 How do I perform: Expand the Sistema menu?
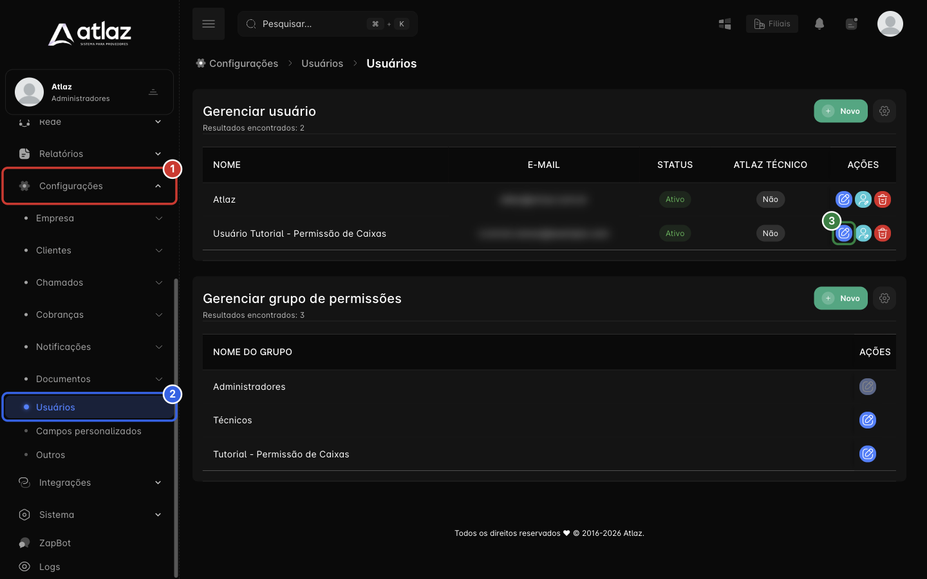[89, 515]
